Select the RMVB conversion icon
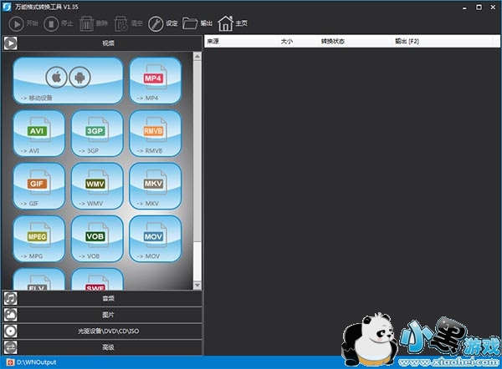This screenshot has height=369, width=502. [155, 134]
